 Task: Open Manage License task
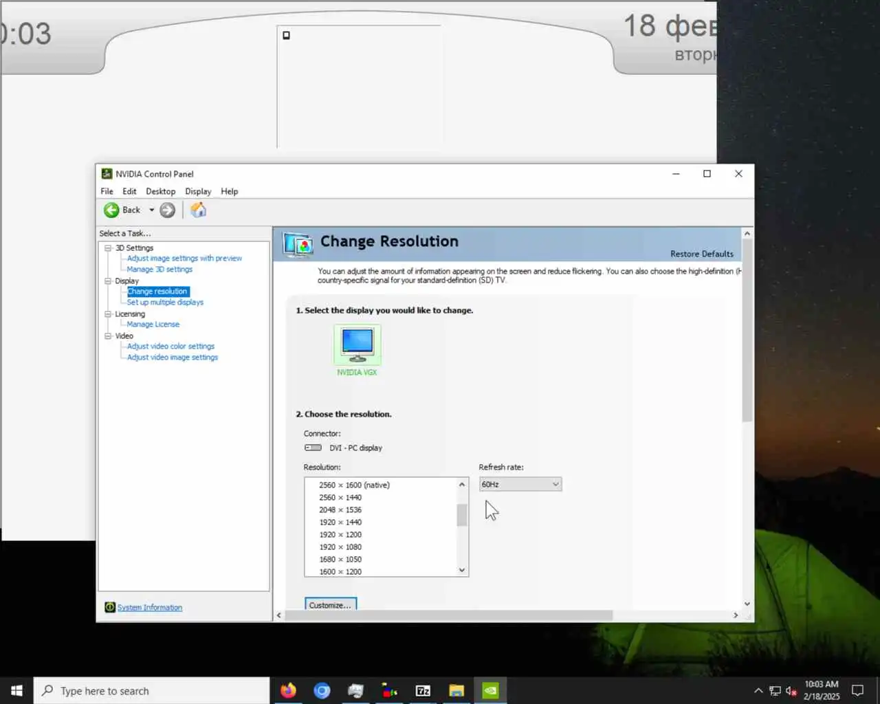click(153, 324)
